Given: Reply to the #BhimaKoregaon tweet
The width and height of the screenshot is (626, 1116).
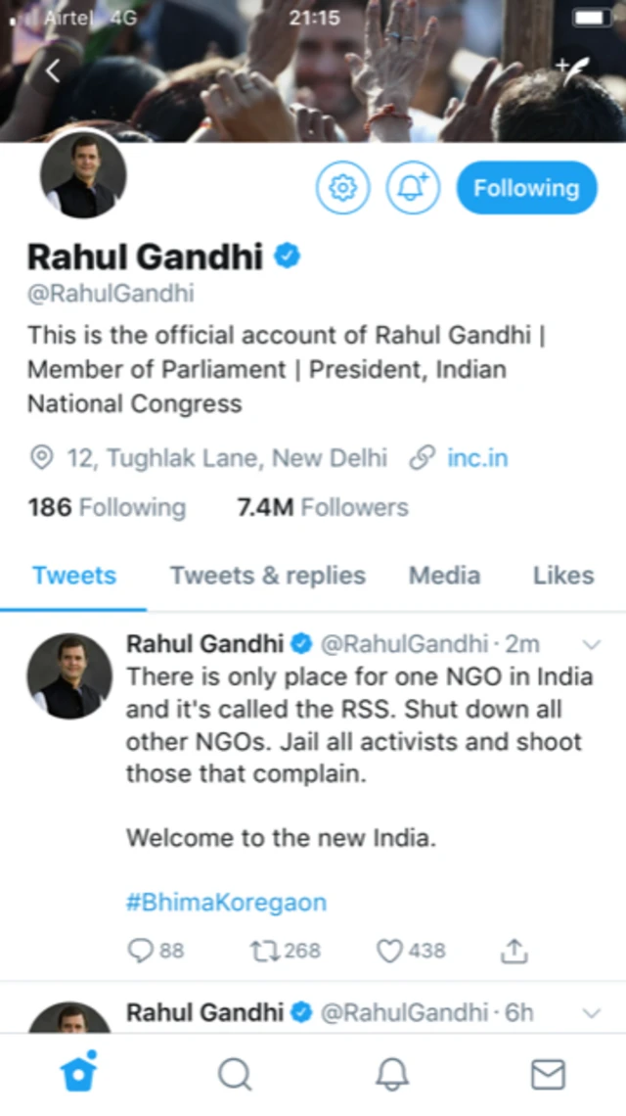Looking at the screenshot, I should (143, 950).
